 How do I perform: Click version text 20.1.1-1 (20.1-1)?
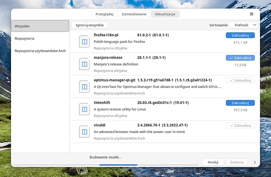151,58
